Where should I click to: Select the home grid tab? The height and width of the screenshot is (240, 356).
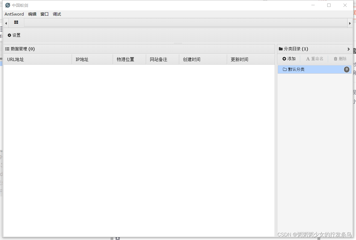point(16,22)
